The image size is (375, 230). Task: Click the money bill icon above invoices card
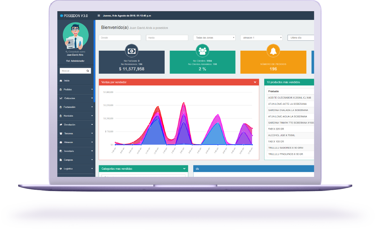coord(132,50)
